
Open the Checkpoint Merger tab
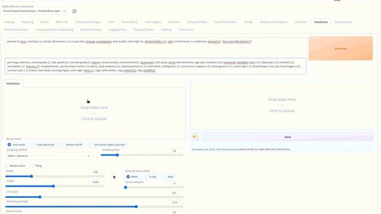[88, 22]
